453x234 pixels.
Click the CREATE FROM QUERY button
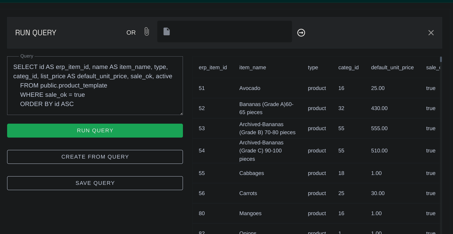tap(95, 157)
